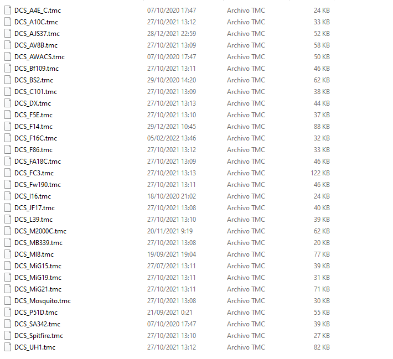393x359 pixels.
Task: Click the 122 KB size cell
Action: tap(320, 173)
